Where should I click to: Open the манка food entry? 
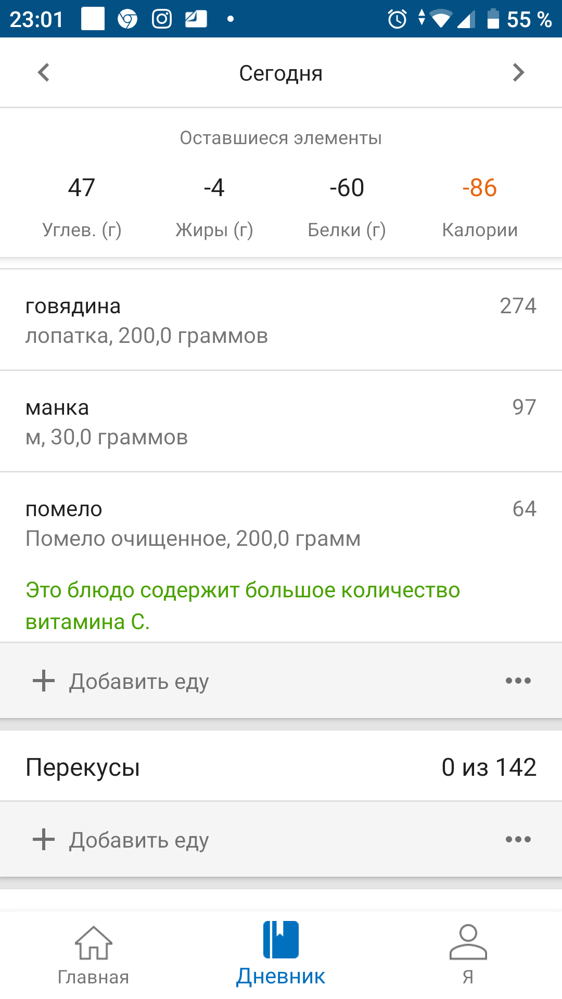click(281, 421)
